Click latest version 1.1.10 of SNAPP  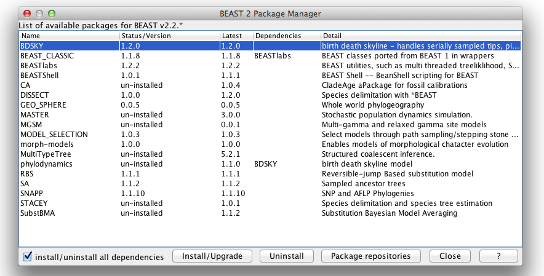click(x=233, y=193)
